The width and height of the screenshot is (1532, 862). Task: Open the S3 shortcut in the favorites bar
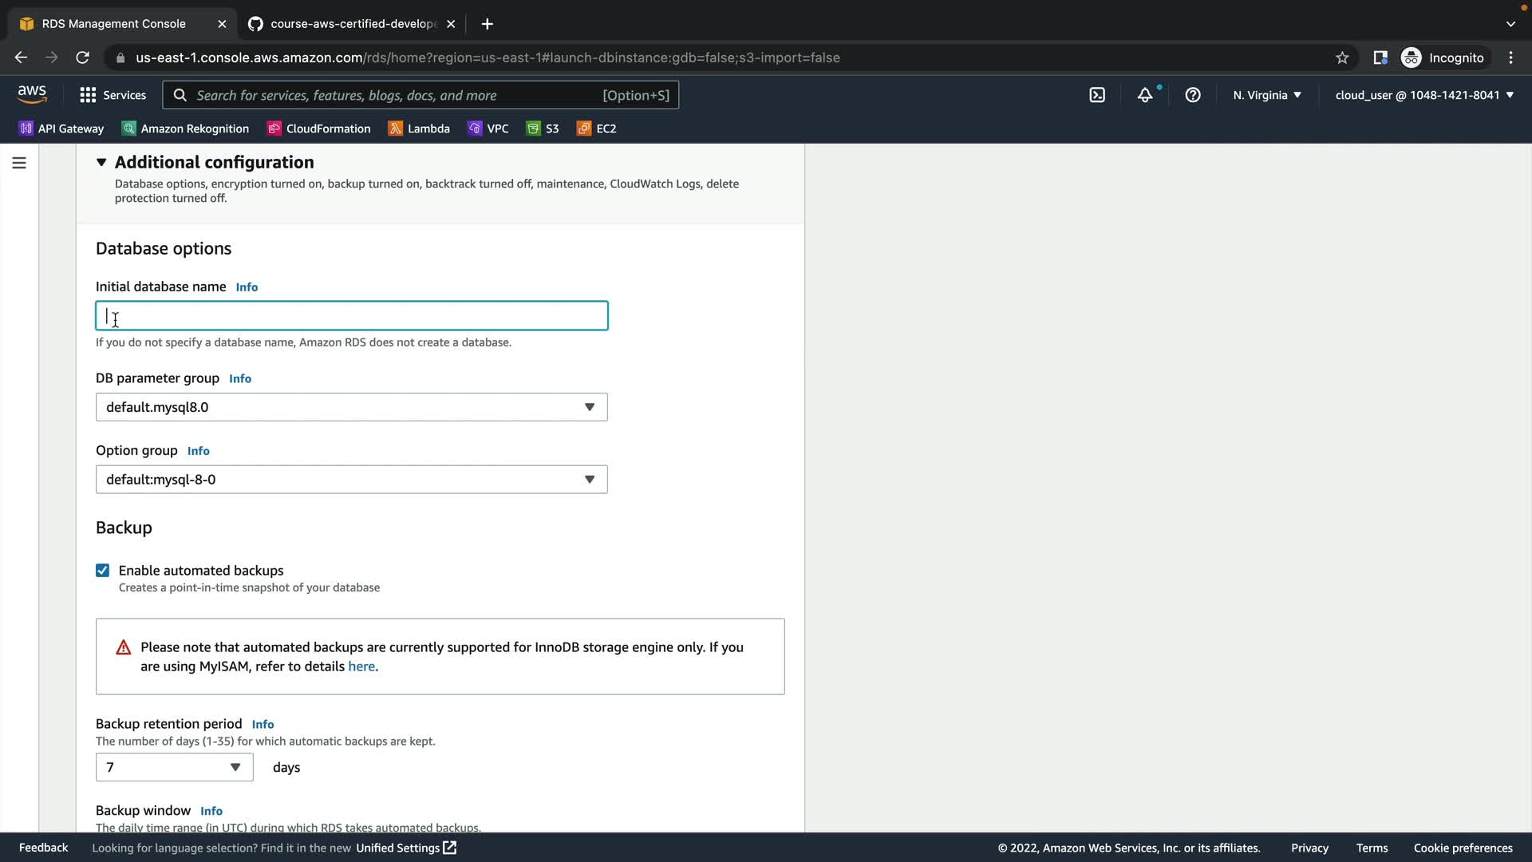(543, 129)
